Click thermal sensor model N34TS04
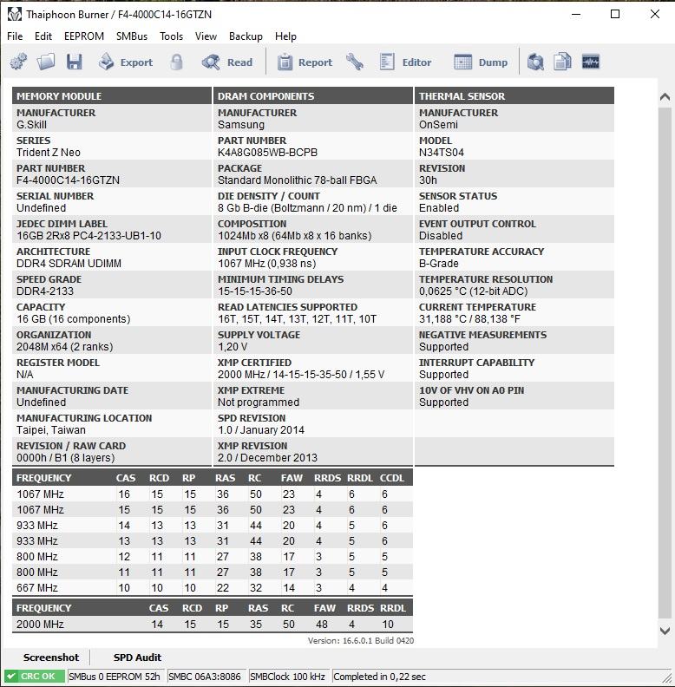 click(442, 152)
